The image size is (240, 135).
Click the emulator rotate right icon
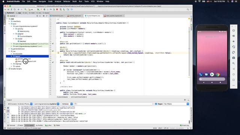pos(234,52)
